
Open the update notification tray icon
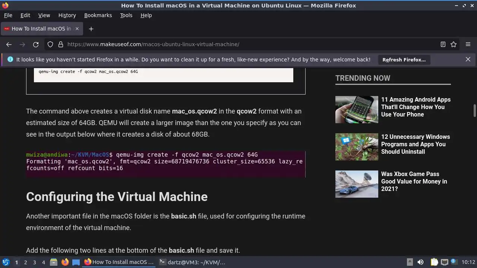[454, 262]
